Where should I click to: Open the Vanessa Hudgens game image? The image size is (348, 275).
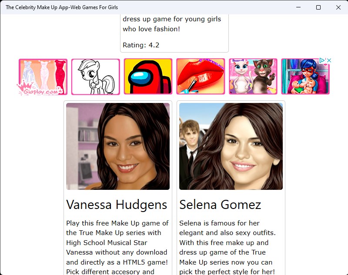point(118,146)
